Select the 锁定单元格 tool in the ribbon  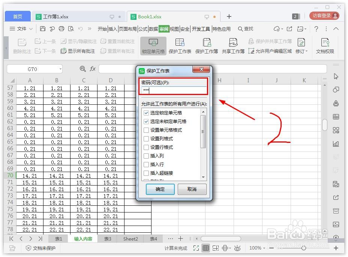[153, 46]
